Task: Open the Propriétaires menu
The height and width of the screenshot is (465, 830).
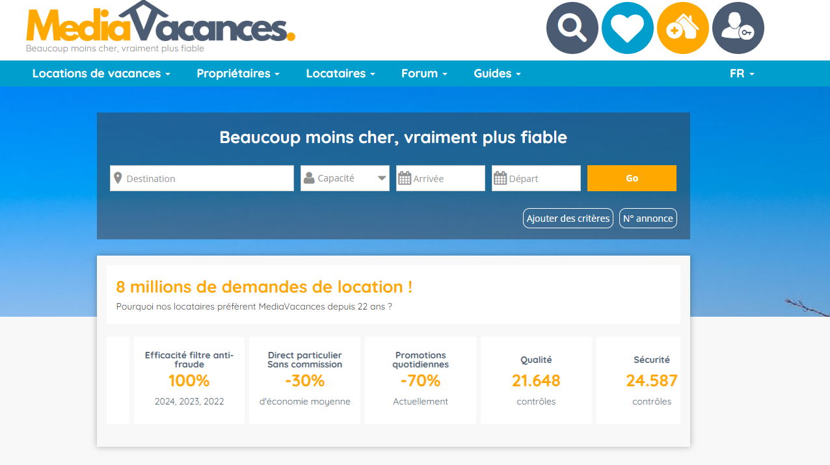Action: tap(238, 73)
